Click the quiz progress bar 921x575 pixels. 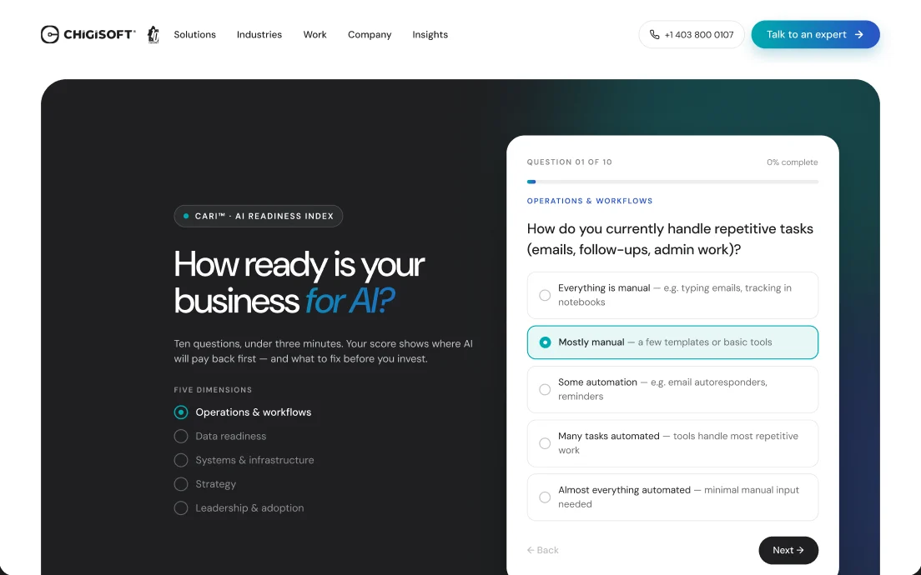point(672,182)
